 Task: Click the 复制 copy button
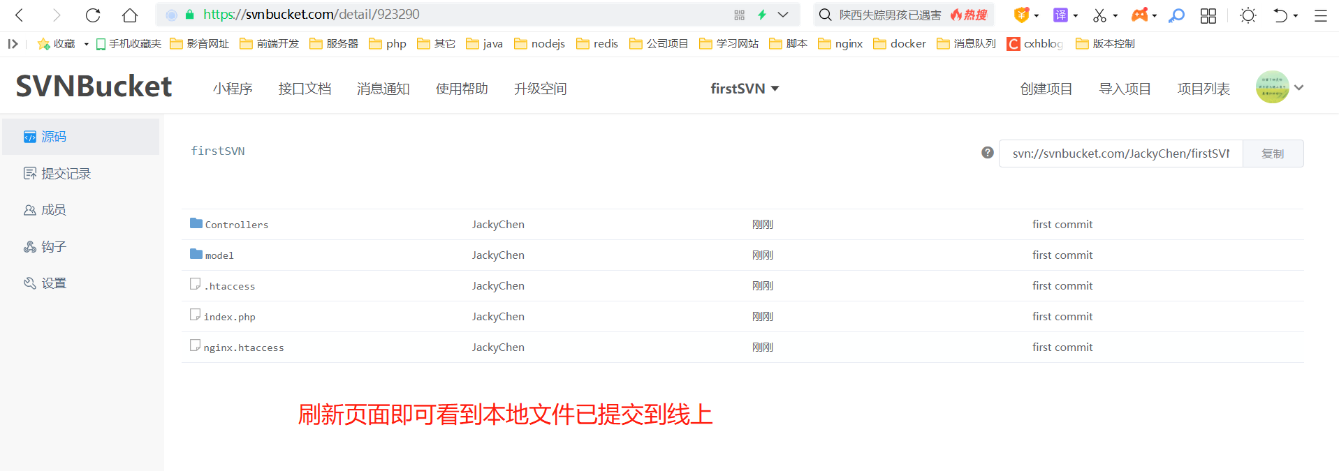(x=1273, y=154)
